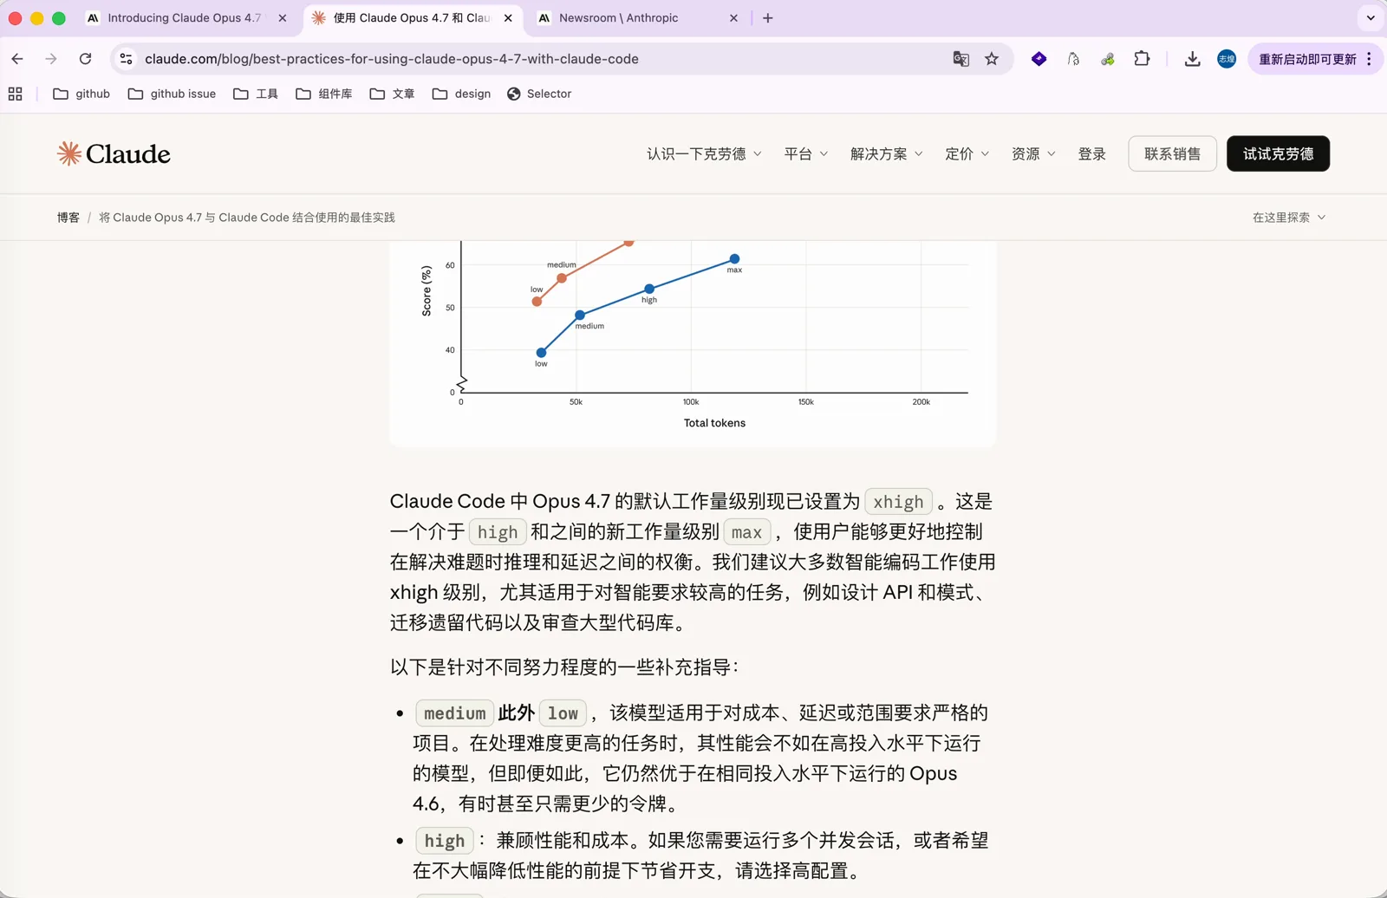Click the blue max data point on chart

tap(734, 258)
